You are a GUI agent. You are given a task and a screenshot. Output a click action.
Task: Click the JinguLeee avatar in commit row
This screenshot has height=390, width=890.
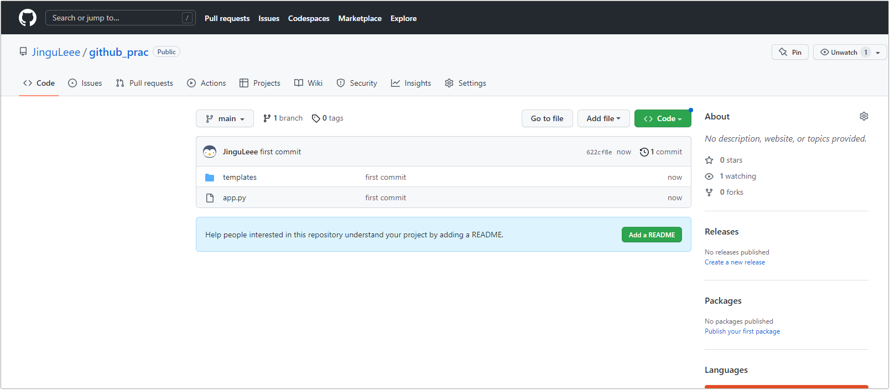tap(210, 152)
